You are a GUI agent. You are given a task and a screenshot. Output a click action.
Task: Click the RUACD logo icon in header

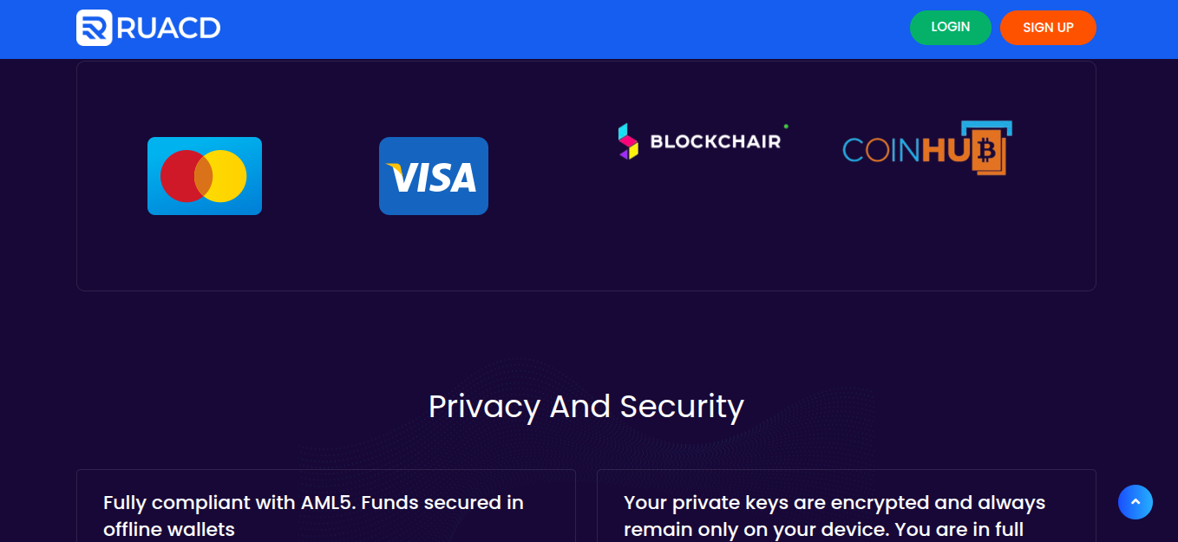tap(94, 28)
